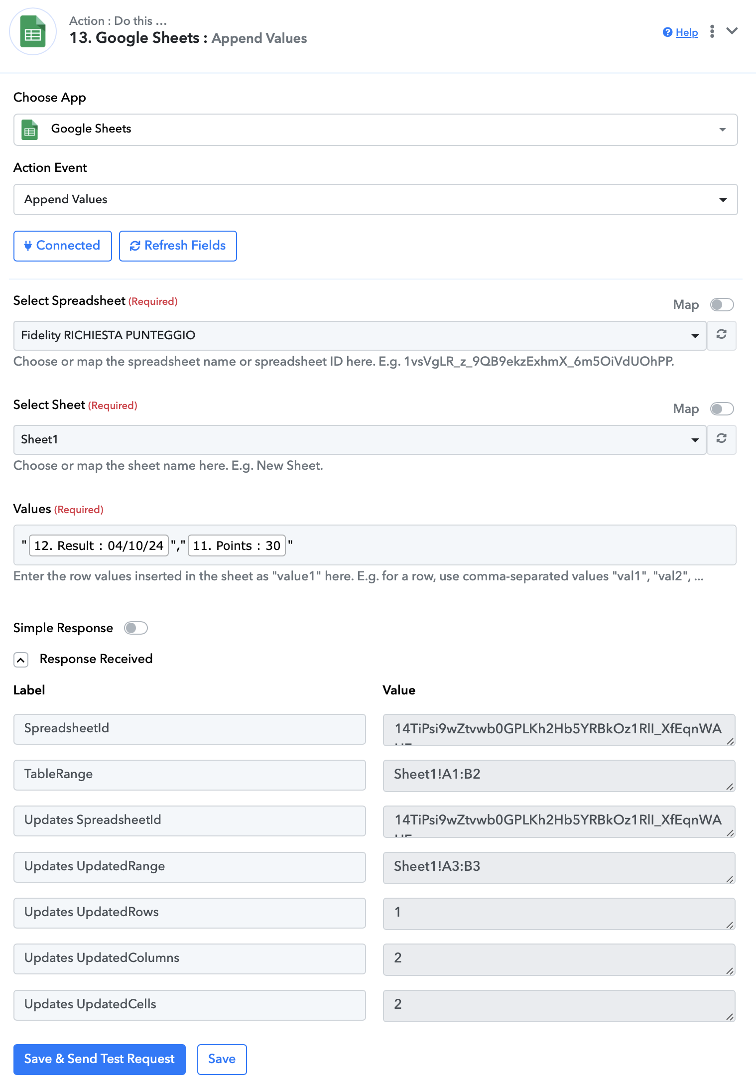Viewport: 756px width, 1083px height.
Task: Click the Updates UpdatedRows value field
Action: (559, 913)
